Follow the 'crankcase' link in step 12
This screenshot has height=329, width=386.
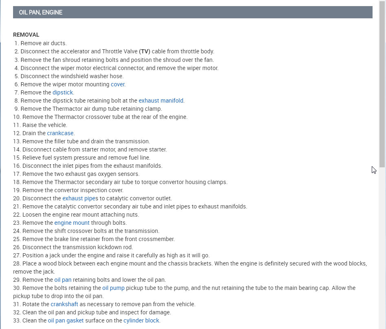tap(60, 133)
